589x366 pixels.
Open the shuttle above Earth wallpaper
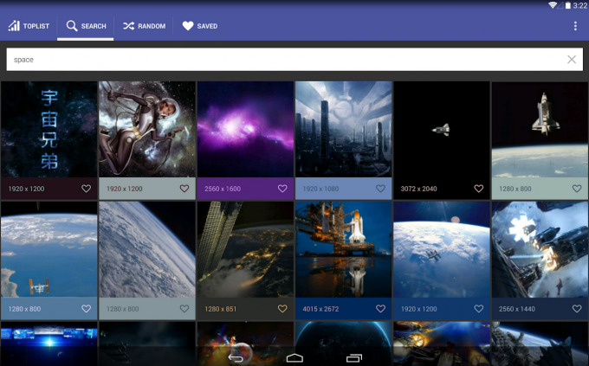tap(540, 129)
